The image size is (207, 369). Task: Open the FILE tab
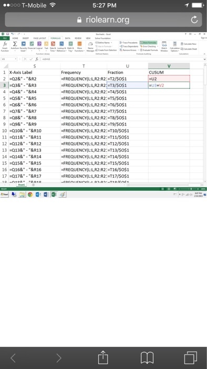click(4, 38)
